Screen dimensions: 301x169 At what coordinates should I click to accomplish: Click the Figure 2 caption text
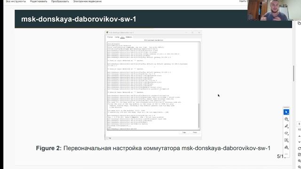pos(153,148)
